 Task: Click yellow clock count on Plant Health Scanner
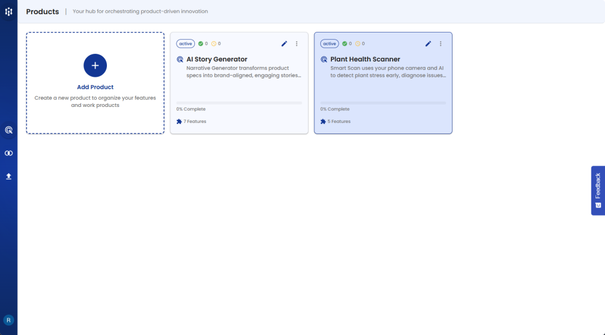click(360, 44)
